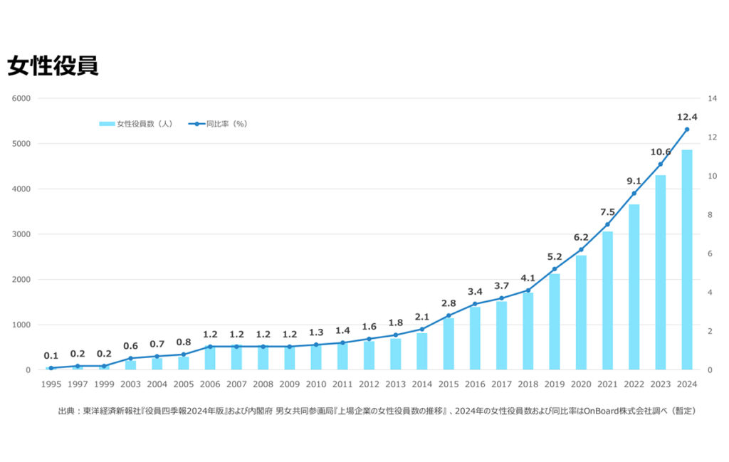Click the 女性役員 chart title
Viewport: 729px width, 462px height.
point(53,65)
